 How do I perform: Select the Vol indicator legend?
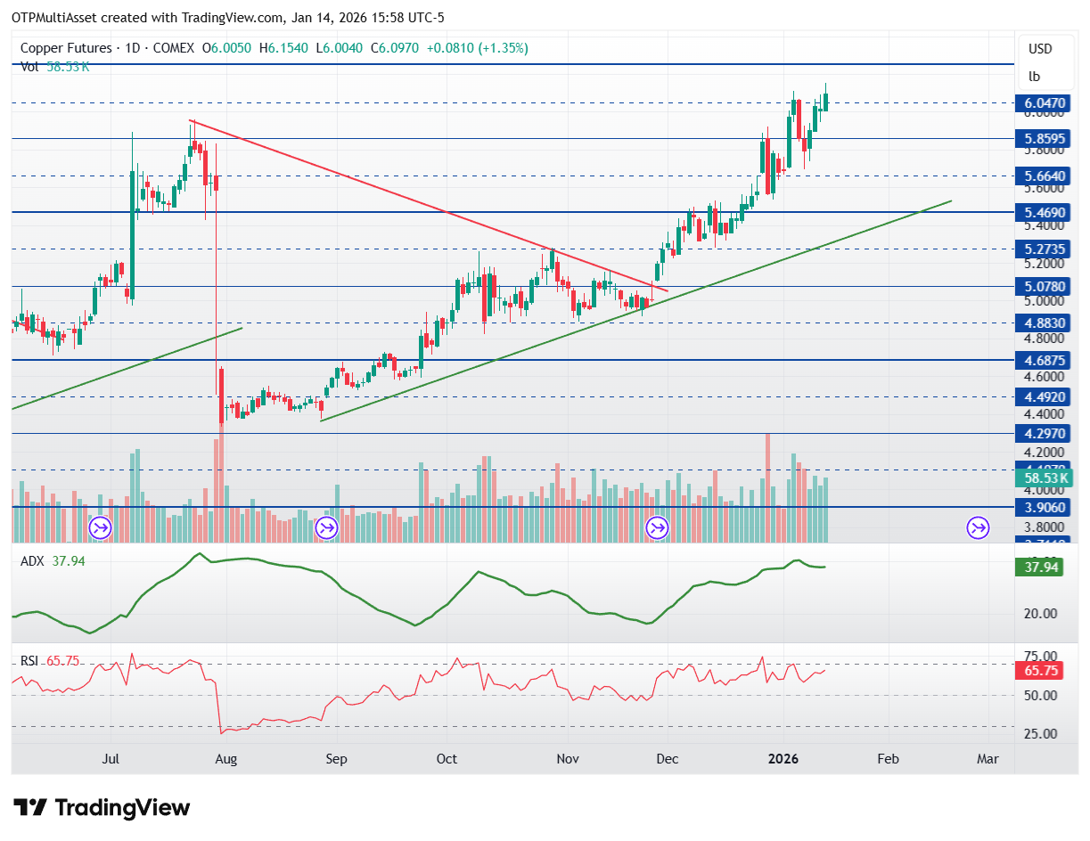(x=29, y=66)
